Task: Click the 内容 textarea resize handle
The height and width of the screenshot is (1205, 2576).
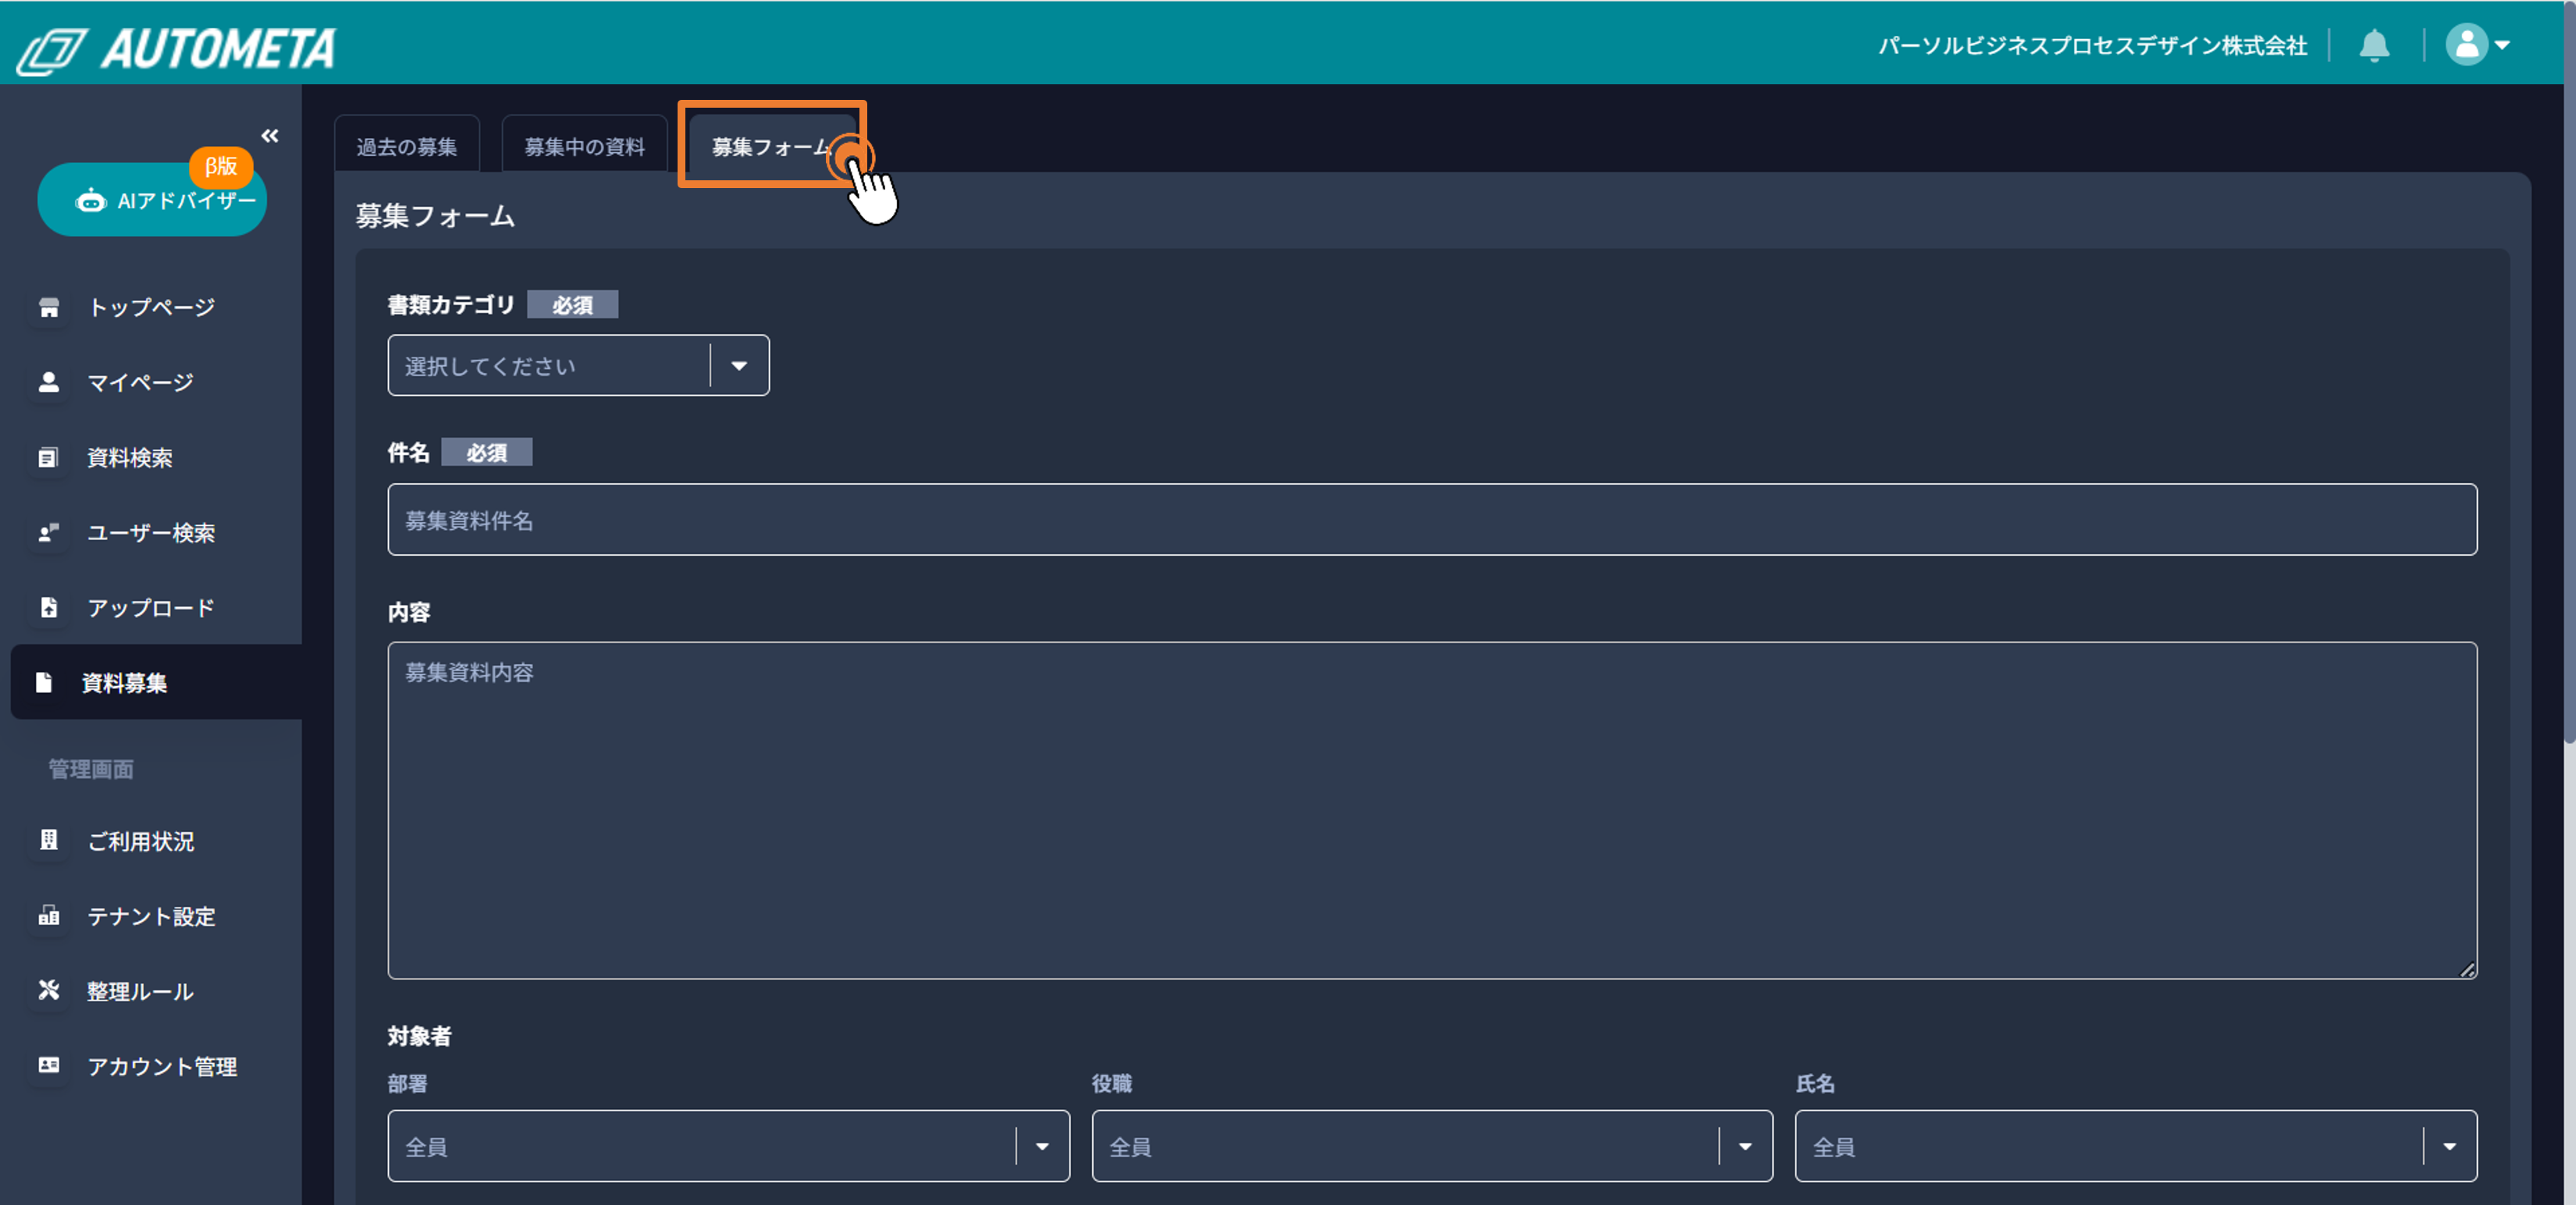Action: (x=2468, y=970)
